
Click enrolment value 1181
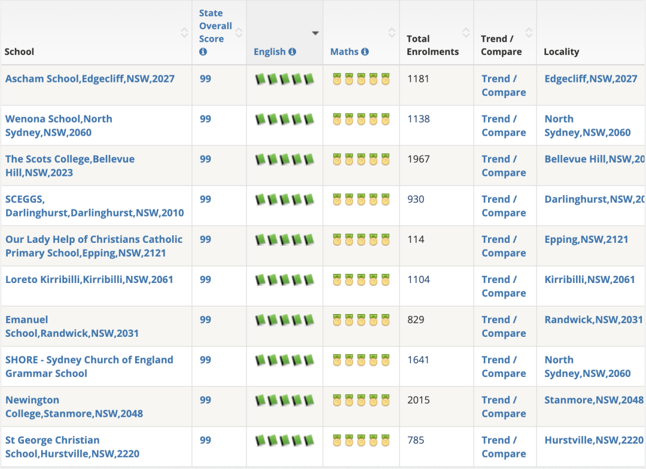point(418,79)
